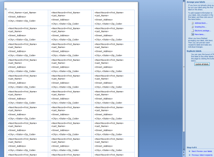The width and height of the screenshot is (214, 157).
Task: Click the Greeting line document icon
Action: point(193,27)
